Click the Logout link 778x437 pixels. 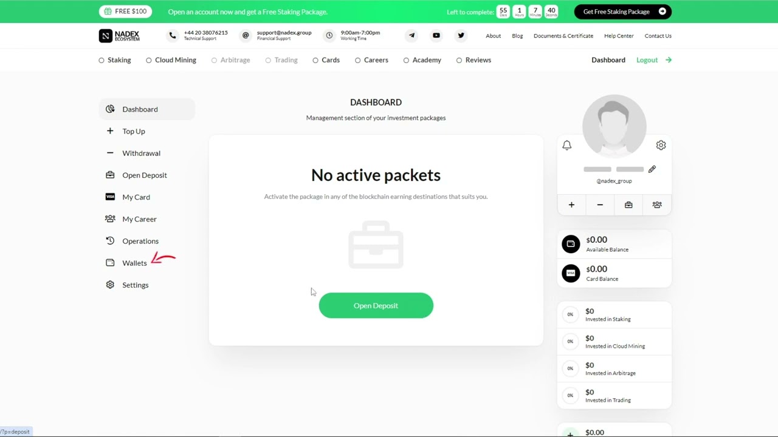[x=647, y=60]
